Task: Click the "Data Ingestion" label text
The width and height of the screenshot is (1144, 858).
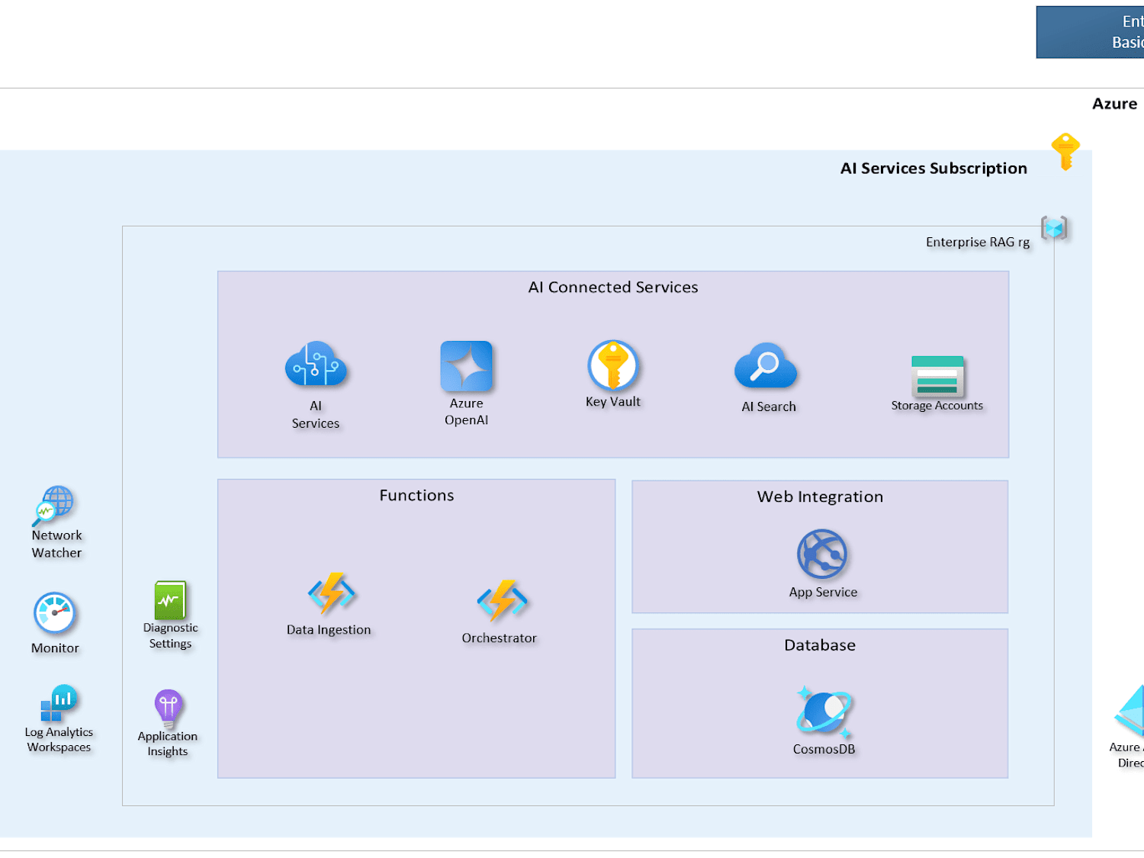Action: tap(329, 630)
